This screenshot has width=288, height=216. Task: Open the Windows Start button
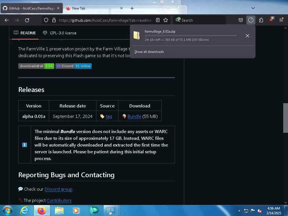[7, 210]
